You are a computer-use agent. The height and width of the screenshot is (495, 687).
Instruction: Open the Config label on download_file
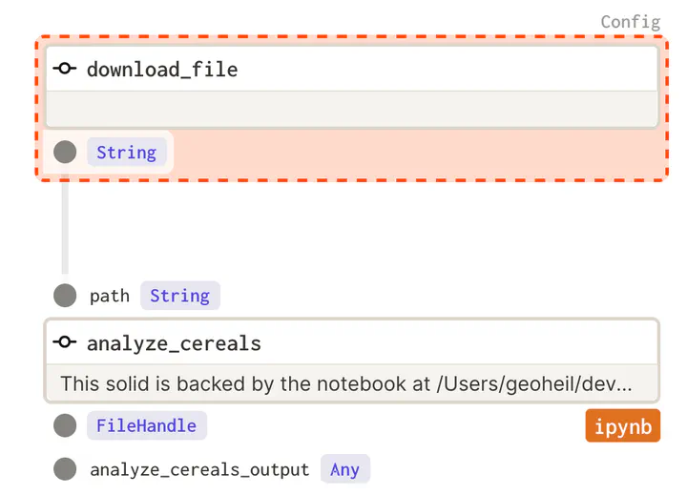[630, 22]
